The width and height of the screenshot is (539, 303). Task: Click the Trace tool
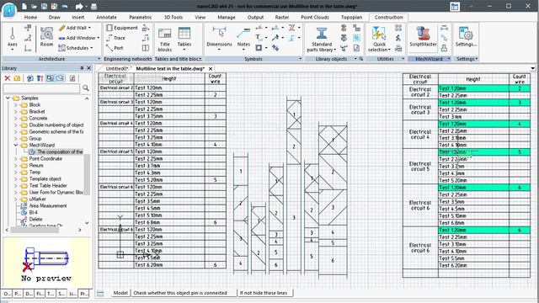pos(116,38)
